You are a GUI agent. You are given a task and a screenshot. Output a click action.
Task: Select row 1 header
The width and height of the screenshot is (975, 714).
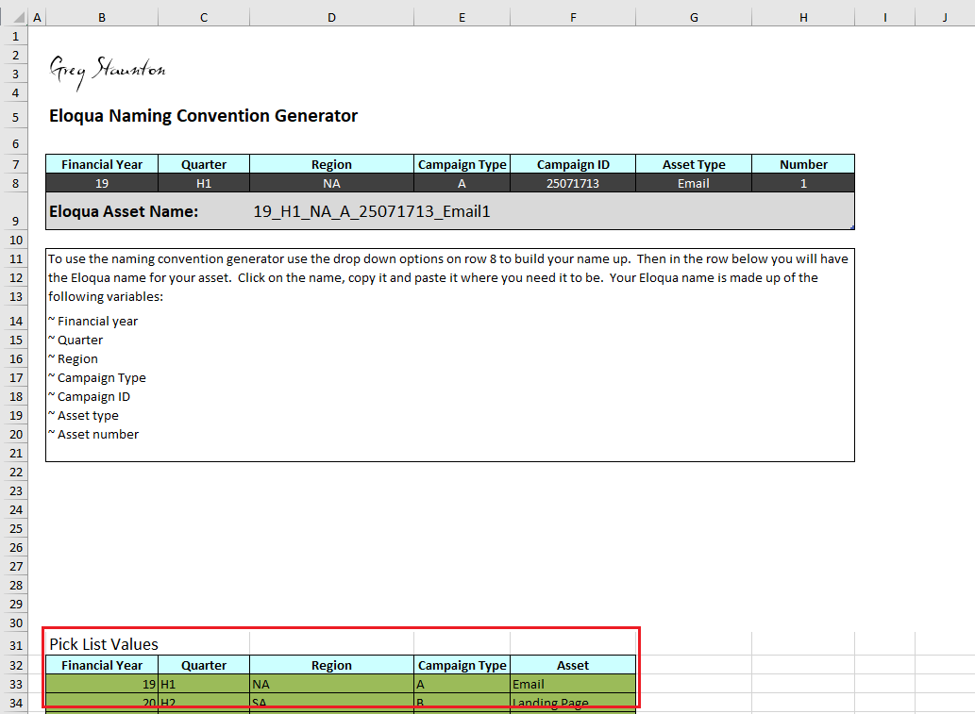point(15,36)
